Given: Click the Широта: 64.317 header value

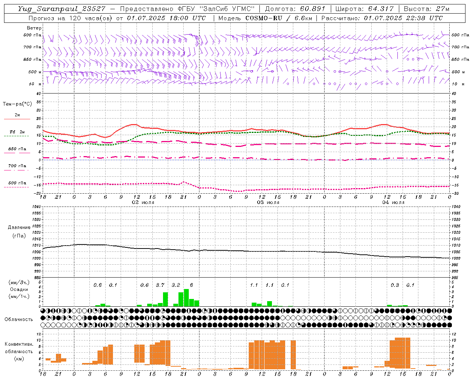Looking at the screenshot, I should [364, 9].
